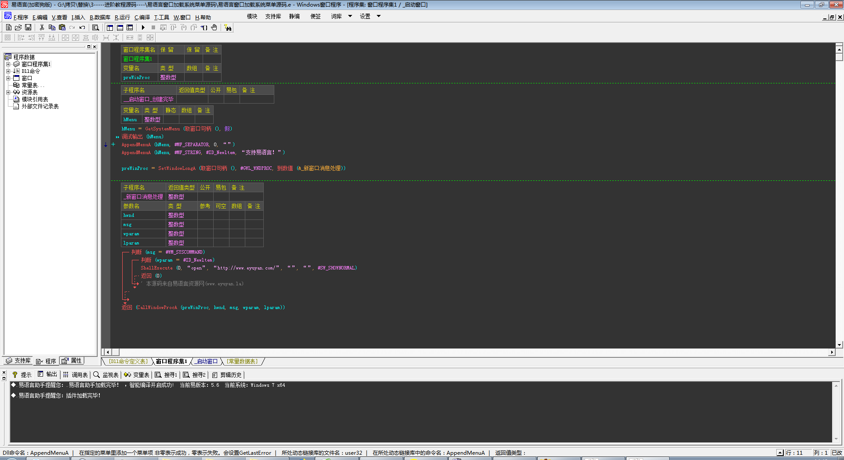Viewport: 844px width, 460px height.
Task: Click the binoculars help search icon
Action: (x=228, y=28)
